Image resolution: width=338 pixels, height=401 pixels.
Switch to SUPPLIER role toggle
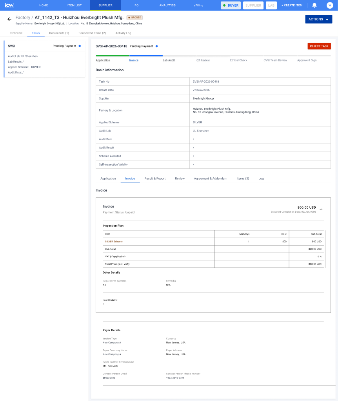pyautogui.click(x=253, y=5)
